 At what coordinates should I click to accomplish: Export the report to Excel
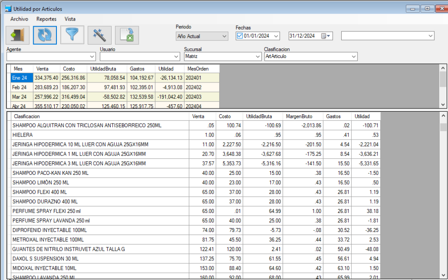(x=127, y=35)
